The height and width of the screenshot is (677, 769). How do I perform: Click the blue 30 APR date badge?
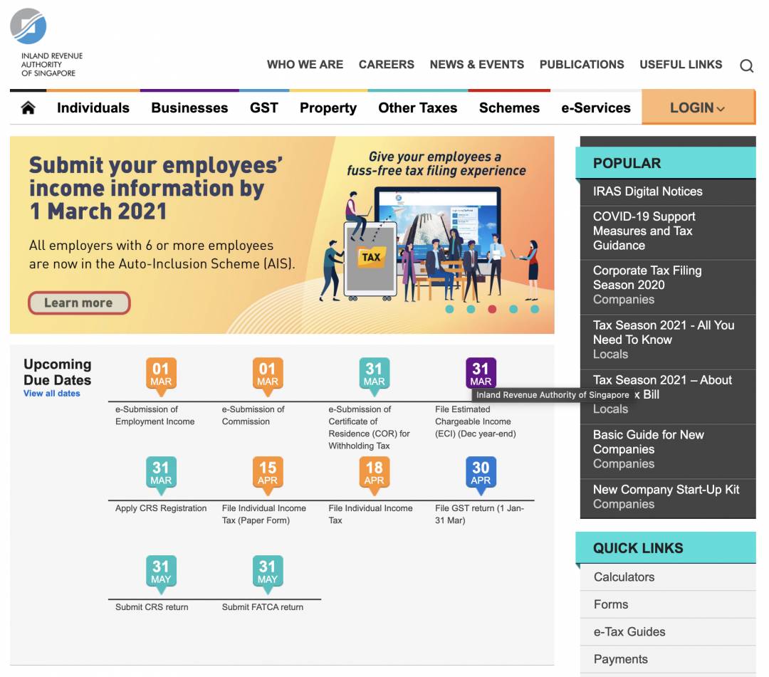pos(481,473)
